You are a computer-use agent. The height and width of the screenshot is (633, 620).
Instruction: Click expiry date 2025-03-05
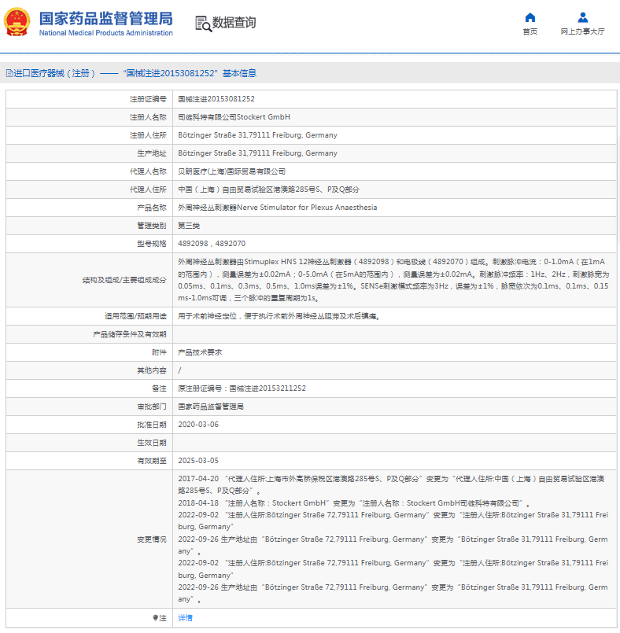tap(197, 460)
